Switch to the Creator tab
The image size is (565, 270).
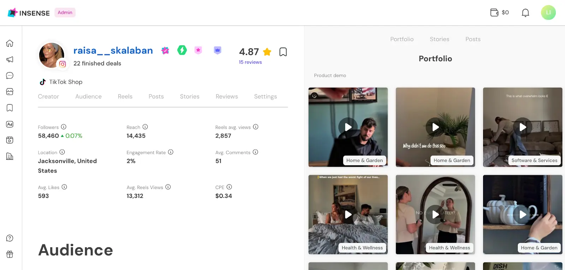tap(48, 96)
